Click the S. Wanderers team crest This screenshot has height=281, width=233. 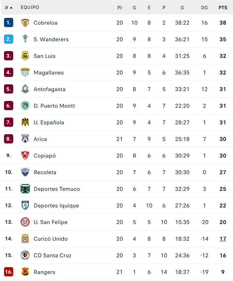[25, 39]
